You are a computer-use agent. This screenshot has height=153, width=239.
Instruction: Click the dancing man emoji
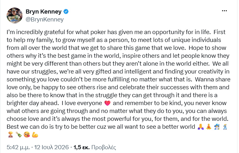(x=225, y=127)
